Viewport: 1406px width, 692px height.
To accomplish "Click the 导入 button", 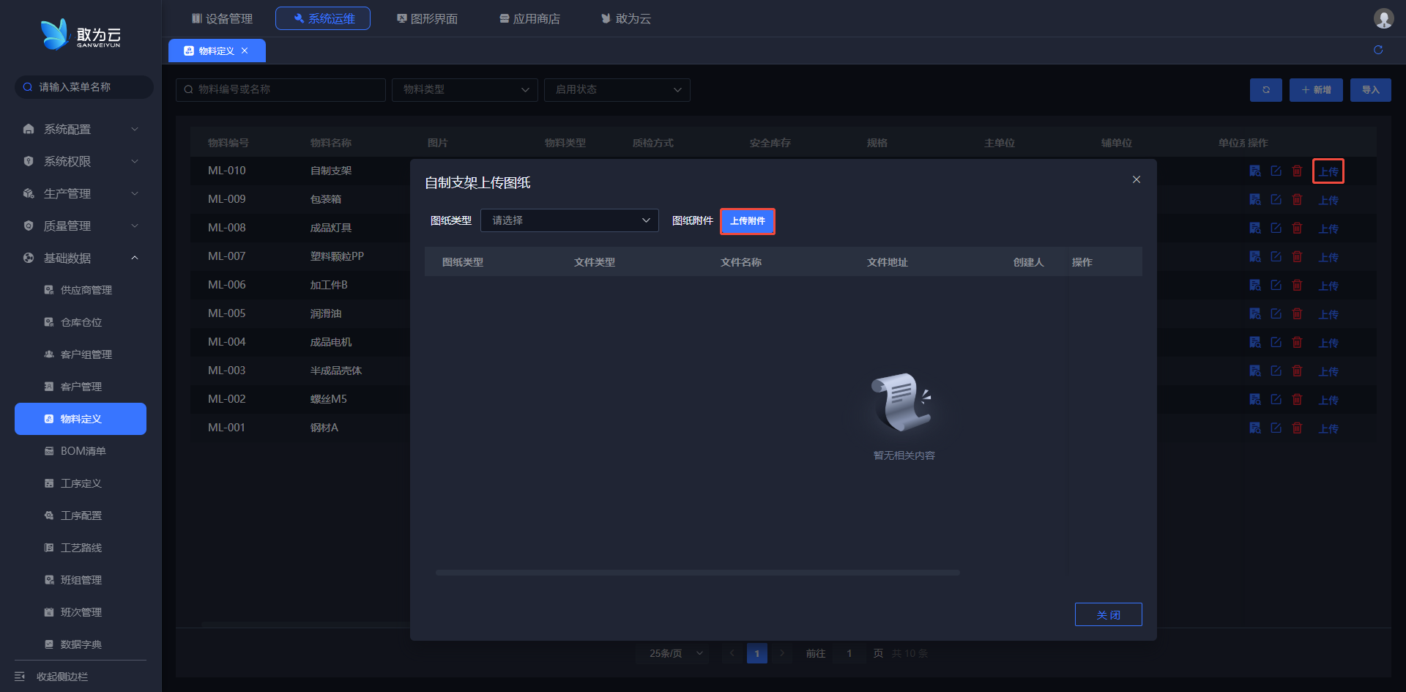I will tap(1371, 90).
